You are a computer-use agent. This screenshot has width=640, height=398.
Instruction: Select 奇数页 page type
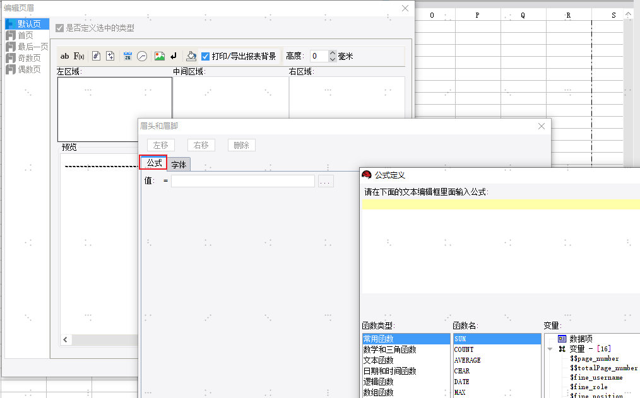[x=23, y=58]
